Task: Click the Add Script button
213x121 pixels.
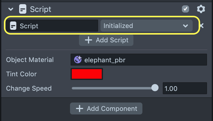Action: click(x=106, y=40)
